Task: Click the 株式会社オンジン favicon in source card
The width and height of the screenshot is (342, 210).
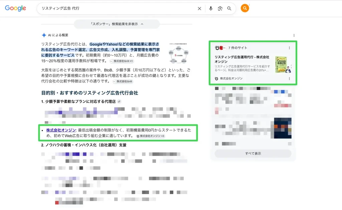Action: coord(216,79)
